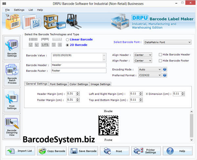Check Hide Barcode Header

point(160,55)
